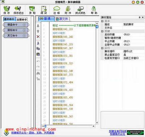This screenshot has width=145, height=137.
Task: Delete line with the red X icon
Action: coord(38,37)
